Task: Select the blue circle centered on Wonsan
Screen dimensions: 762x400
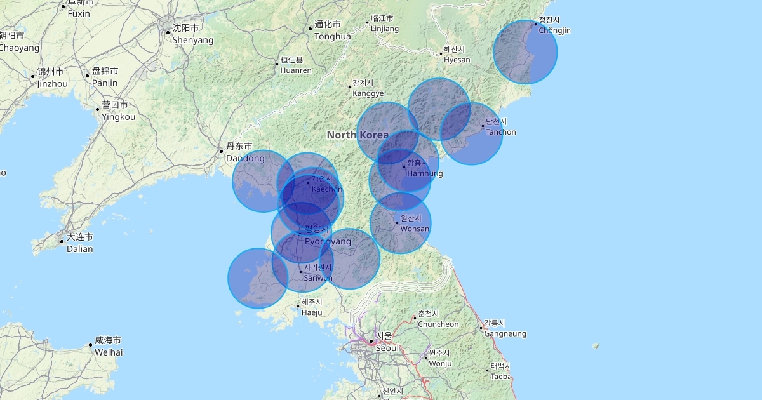Action: 400,223
